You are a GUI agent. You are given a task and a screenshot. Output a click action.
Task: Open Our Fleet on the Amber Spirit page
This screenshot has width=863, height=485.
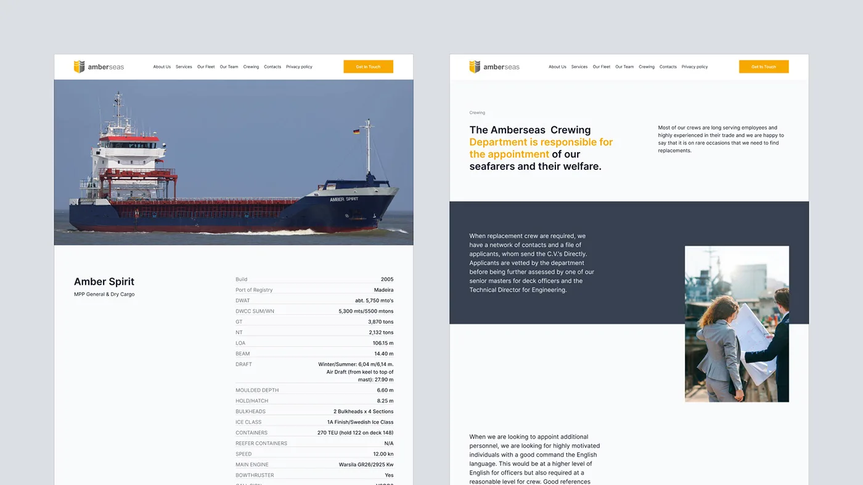[206, 66]
